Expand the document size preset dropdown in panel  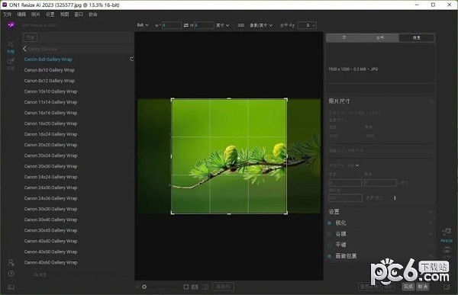point(357,165)
